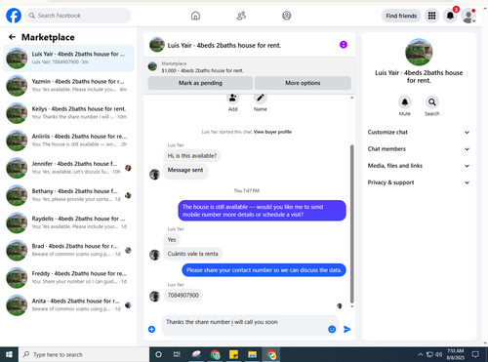Open the account profile avatar menu
This screenshot has height=362, width=488.
468,16
